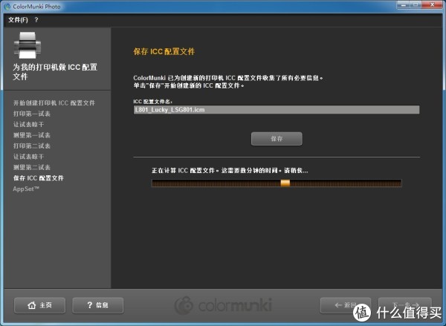Click the 保存 ICC 配置文件 heading
The image size is (446, 326).
(164, 52)
